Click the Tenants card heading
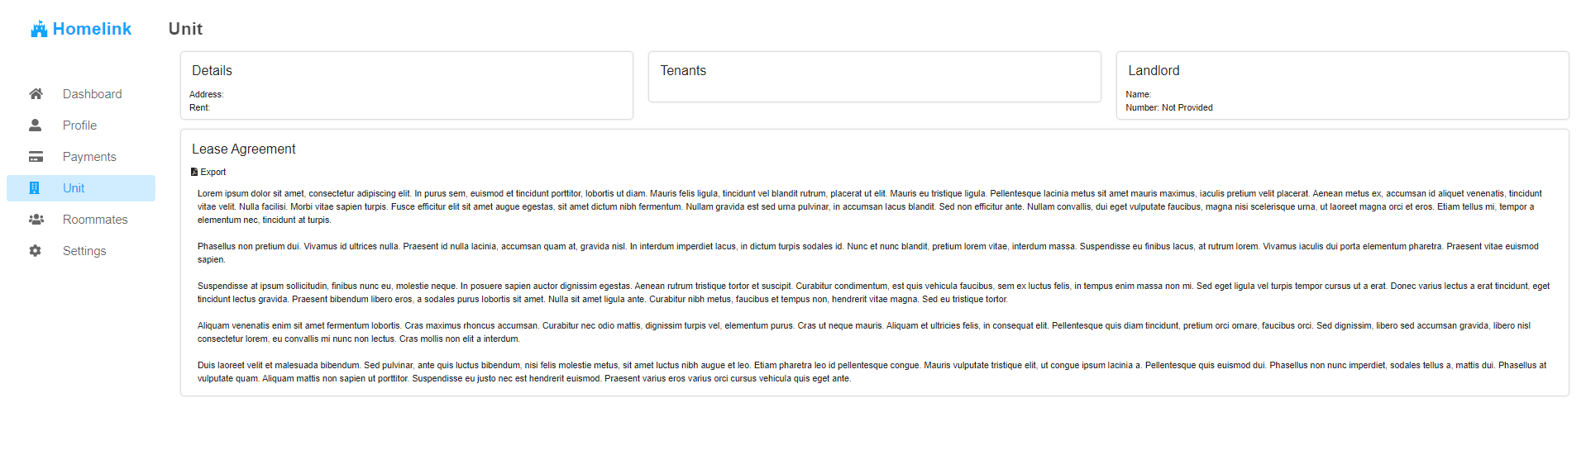The width and height of the screenshot is (1586, 450). point(683,71)
